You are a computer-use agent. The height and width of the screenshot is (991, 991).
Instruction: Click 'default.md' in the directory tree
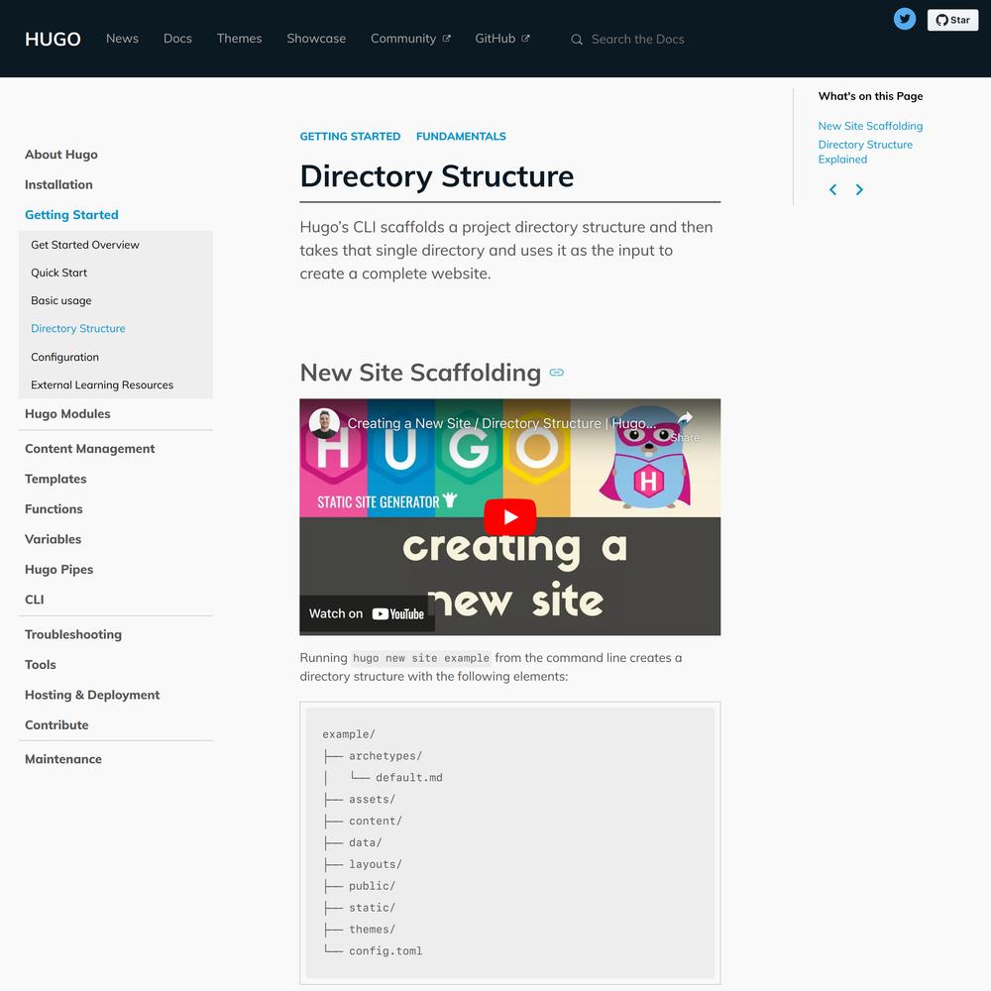tap(409, 777)
